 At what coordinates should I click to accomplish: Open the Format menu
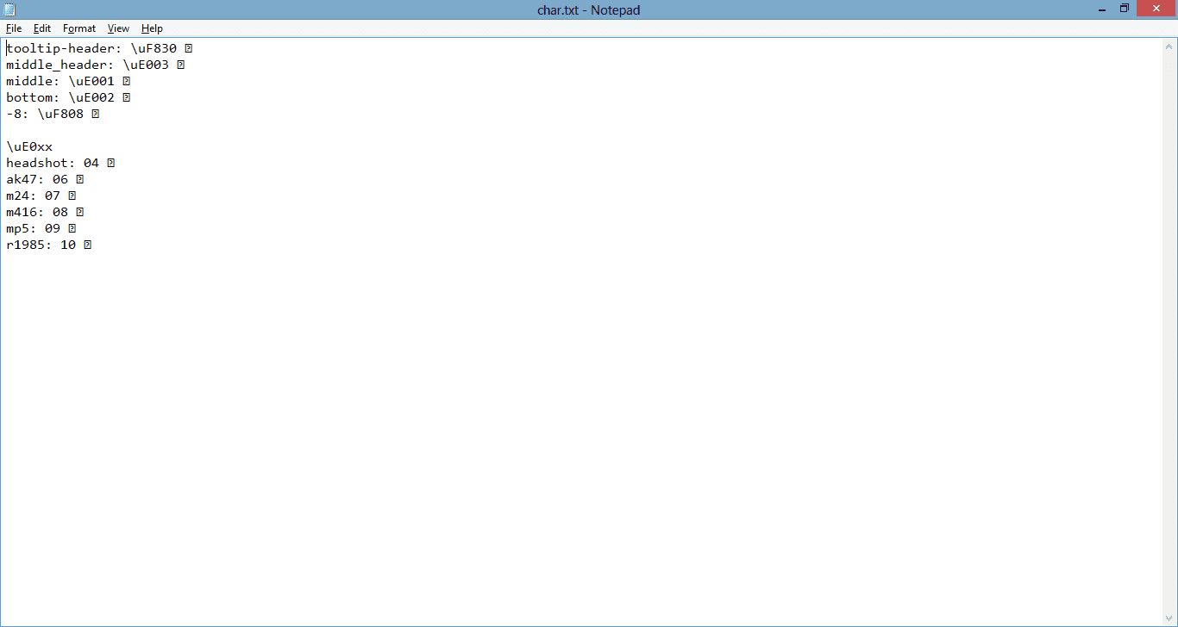coord(79,28)
